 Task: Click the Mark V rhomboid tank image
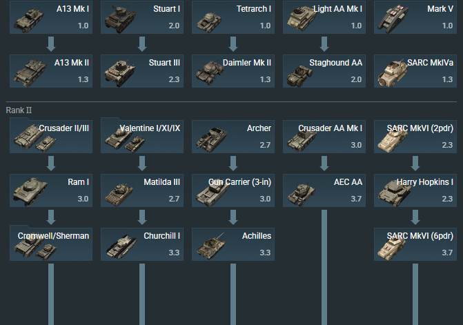click(393, 19)
